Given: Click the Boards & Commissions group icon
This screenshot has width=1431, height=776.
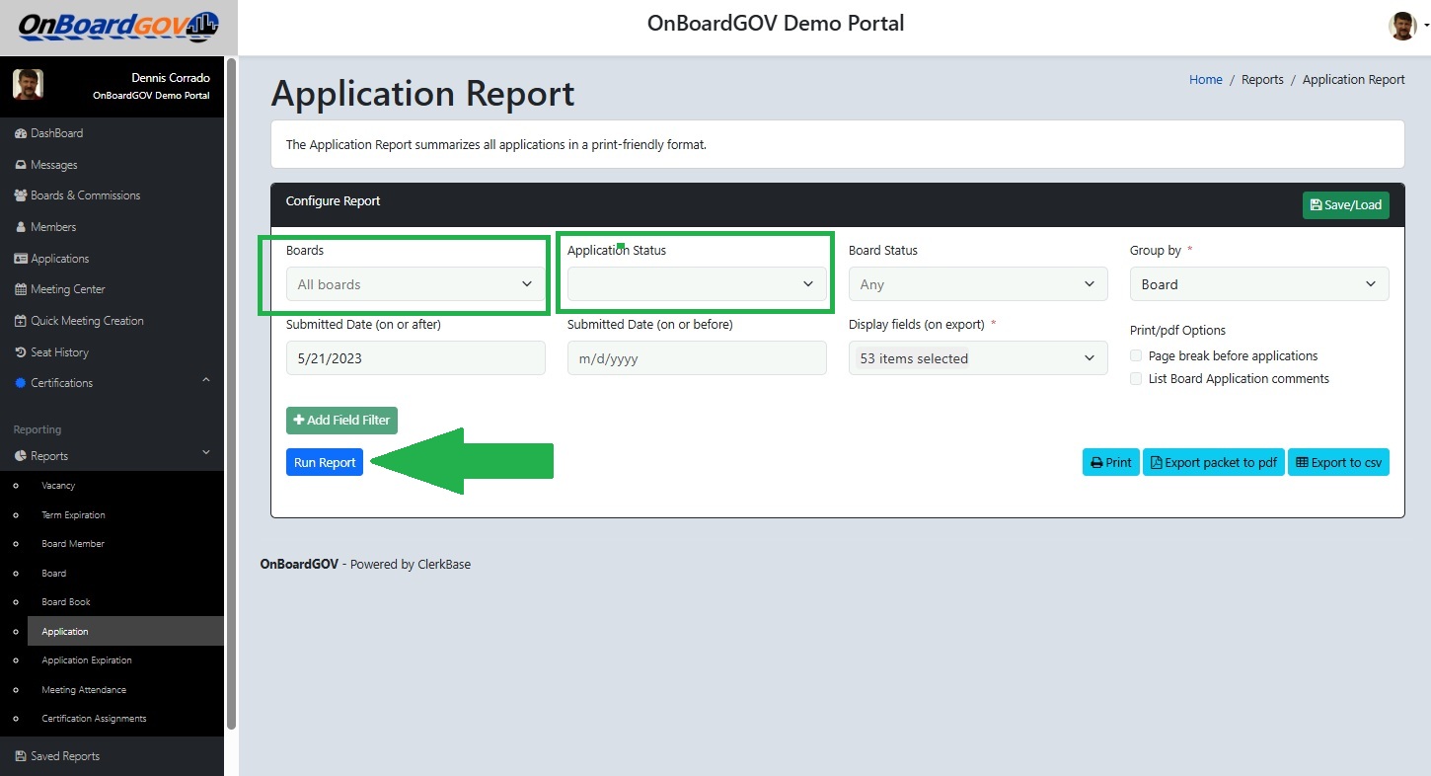Looking at the screenshot, I should [21, 195].
